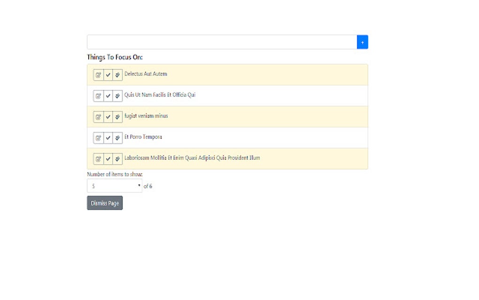The image size is (479, 300).
Task: Click the double-chevron icon on fugiat veniam minus
Action: (118, 117)
